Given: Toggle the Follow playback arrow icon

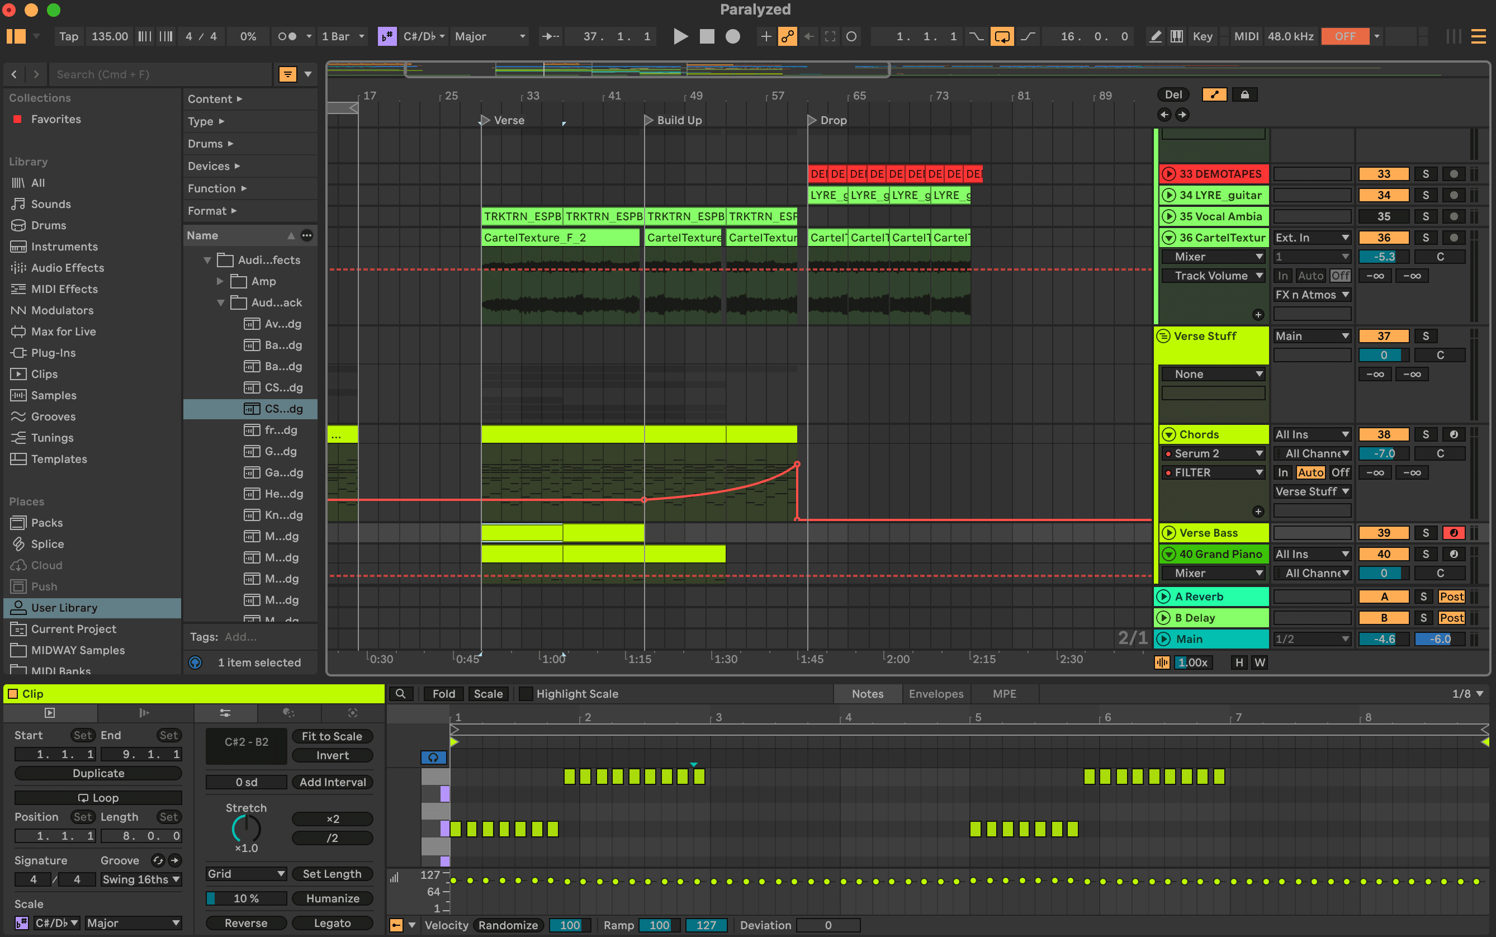Looking at the screenshot, I should [x=550, y=36].
